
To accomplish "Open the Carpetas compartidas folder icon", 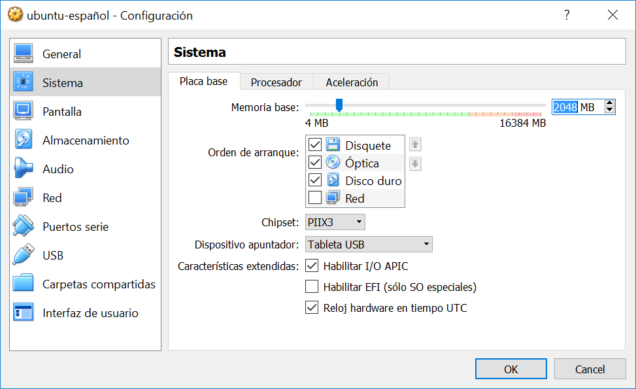I will [x=24, y=283].
